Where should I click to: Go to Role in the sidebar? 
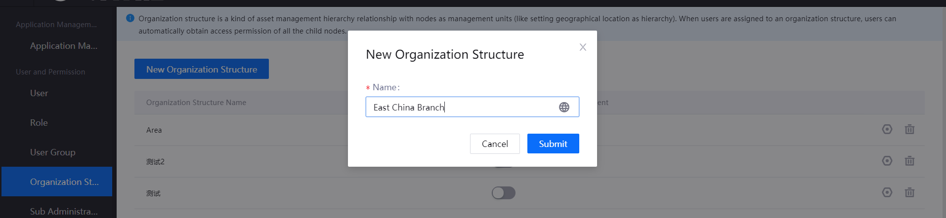click(x=39, y=123)
